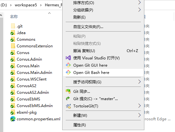Click the Git Bash icon in context menu
The width and height of the screenshot is (175, 132).
(68, 72)
